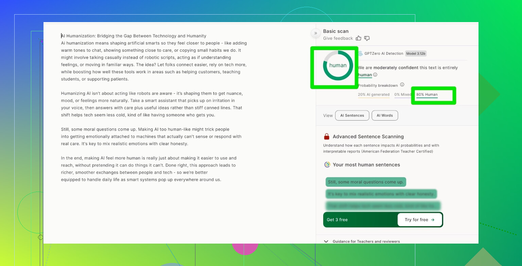Select the 20% AI generated breakdown
This screenshot has height=266, width=522.
tap(373, 95)
